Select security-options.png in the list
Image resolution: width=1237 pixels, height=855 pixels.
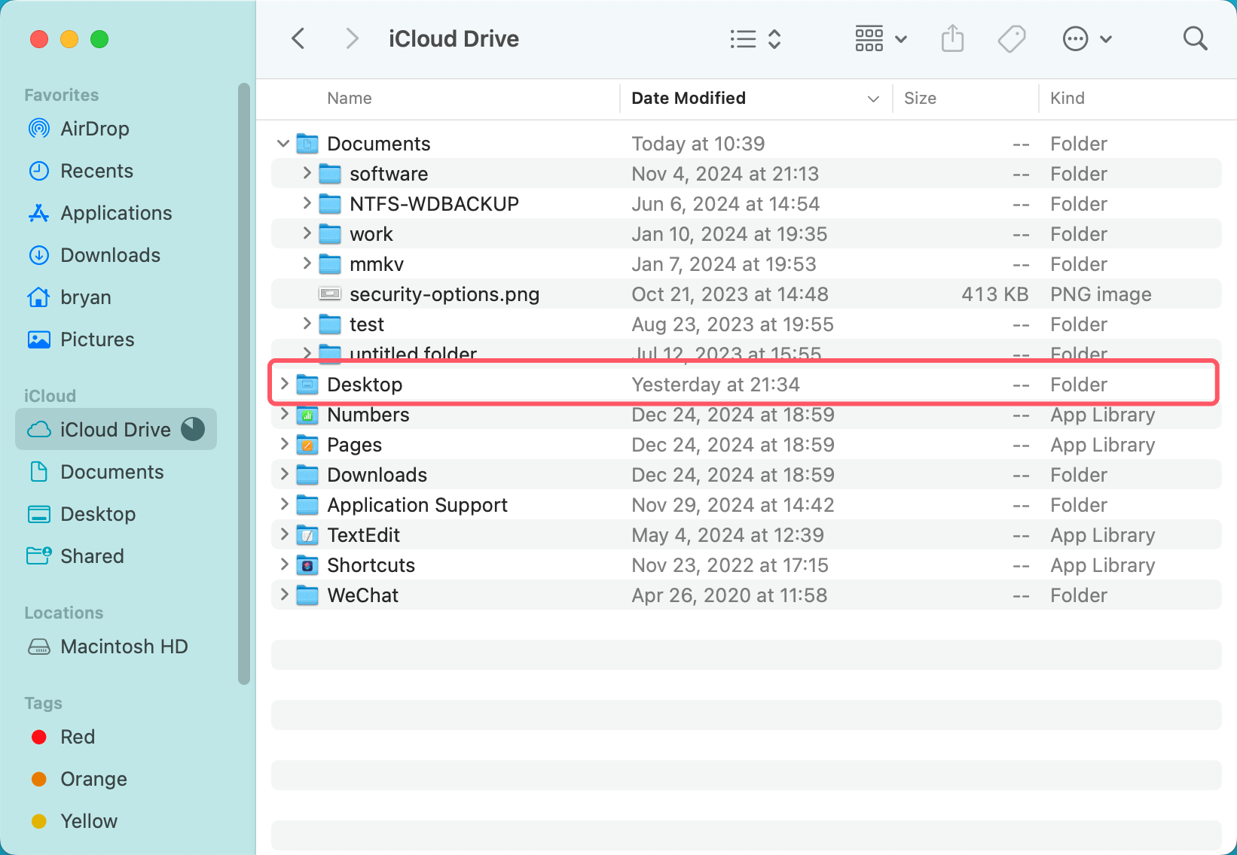coord(444,294)
